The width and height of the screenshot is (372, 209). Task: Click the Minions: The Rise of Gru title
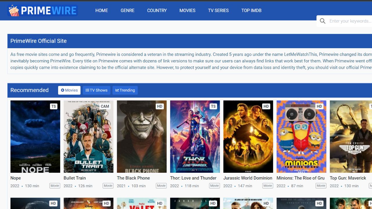[x=301, y=178]
